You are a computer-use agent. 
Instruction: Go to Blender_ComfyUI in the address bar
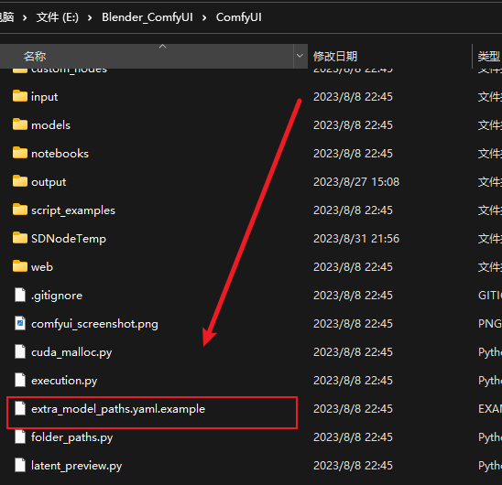[x=147, y=17]
